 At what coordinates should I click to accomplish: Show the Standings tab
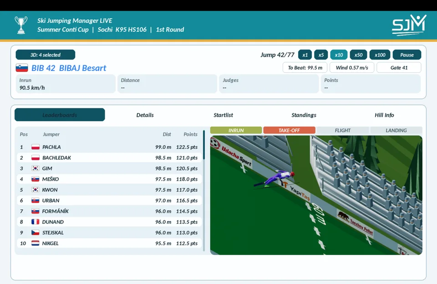[304, 115]
